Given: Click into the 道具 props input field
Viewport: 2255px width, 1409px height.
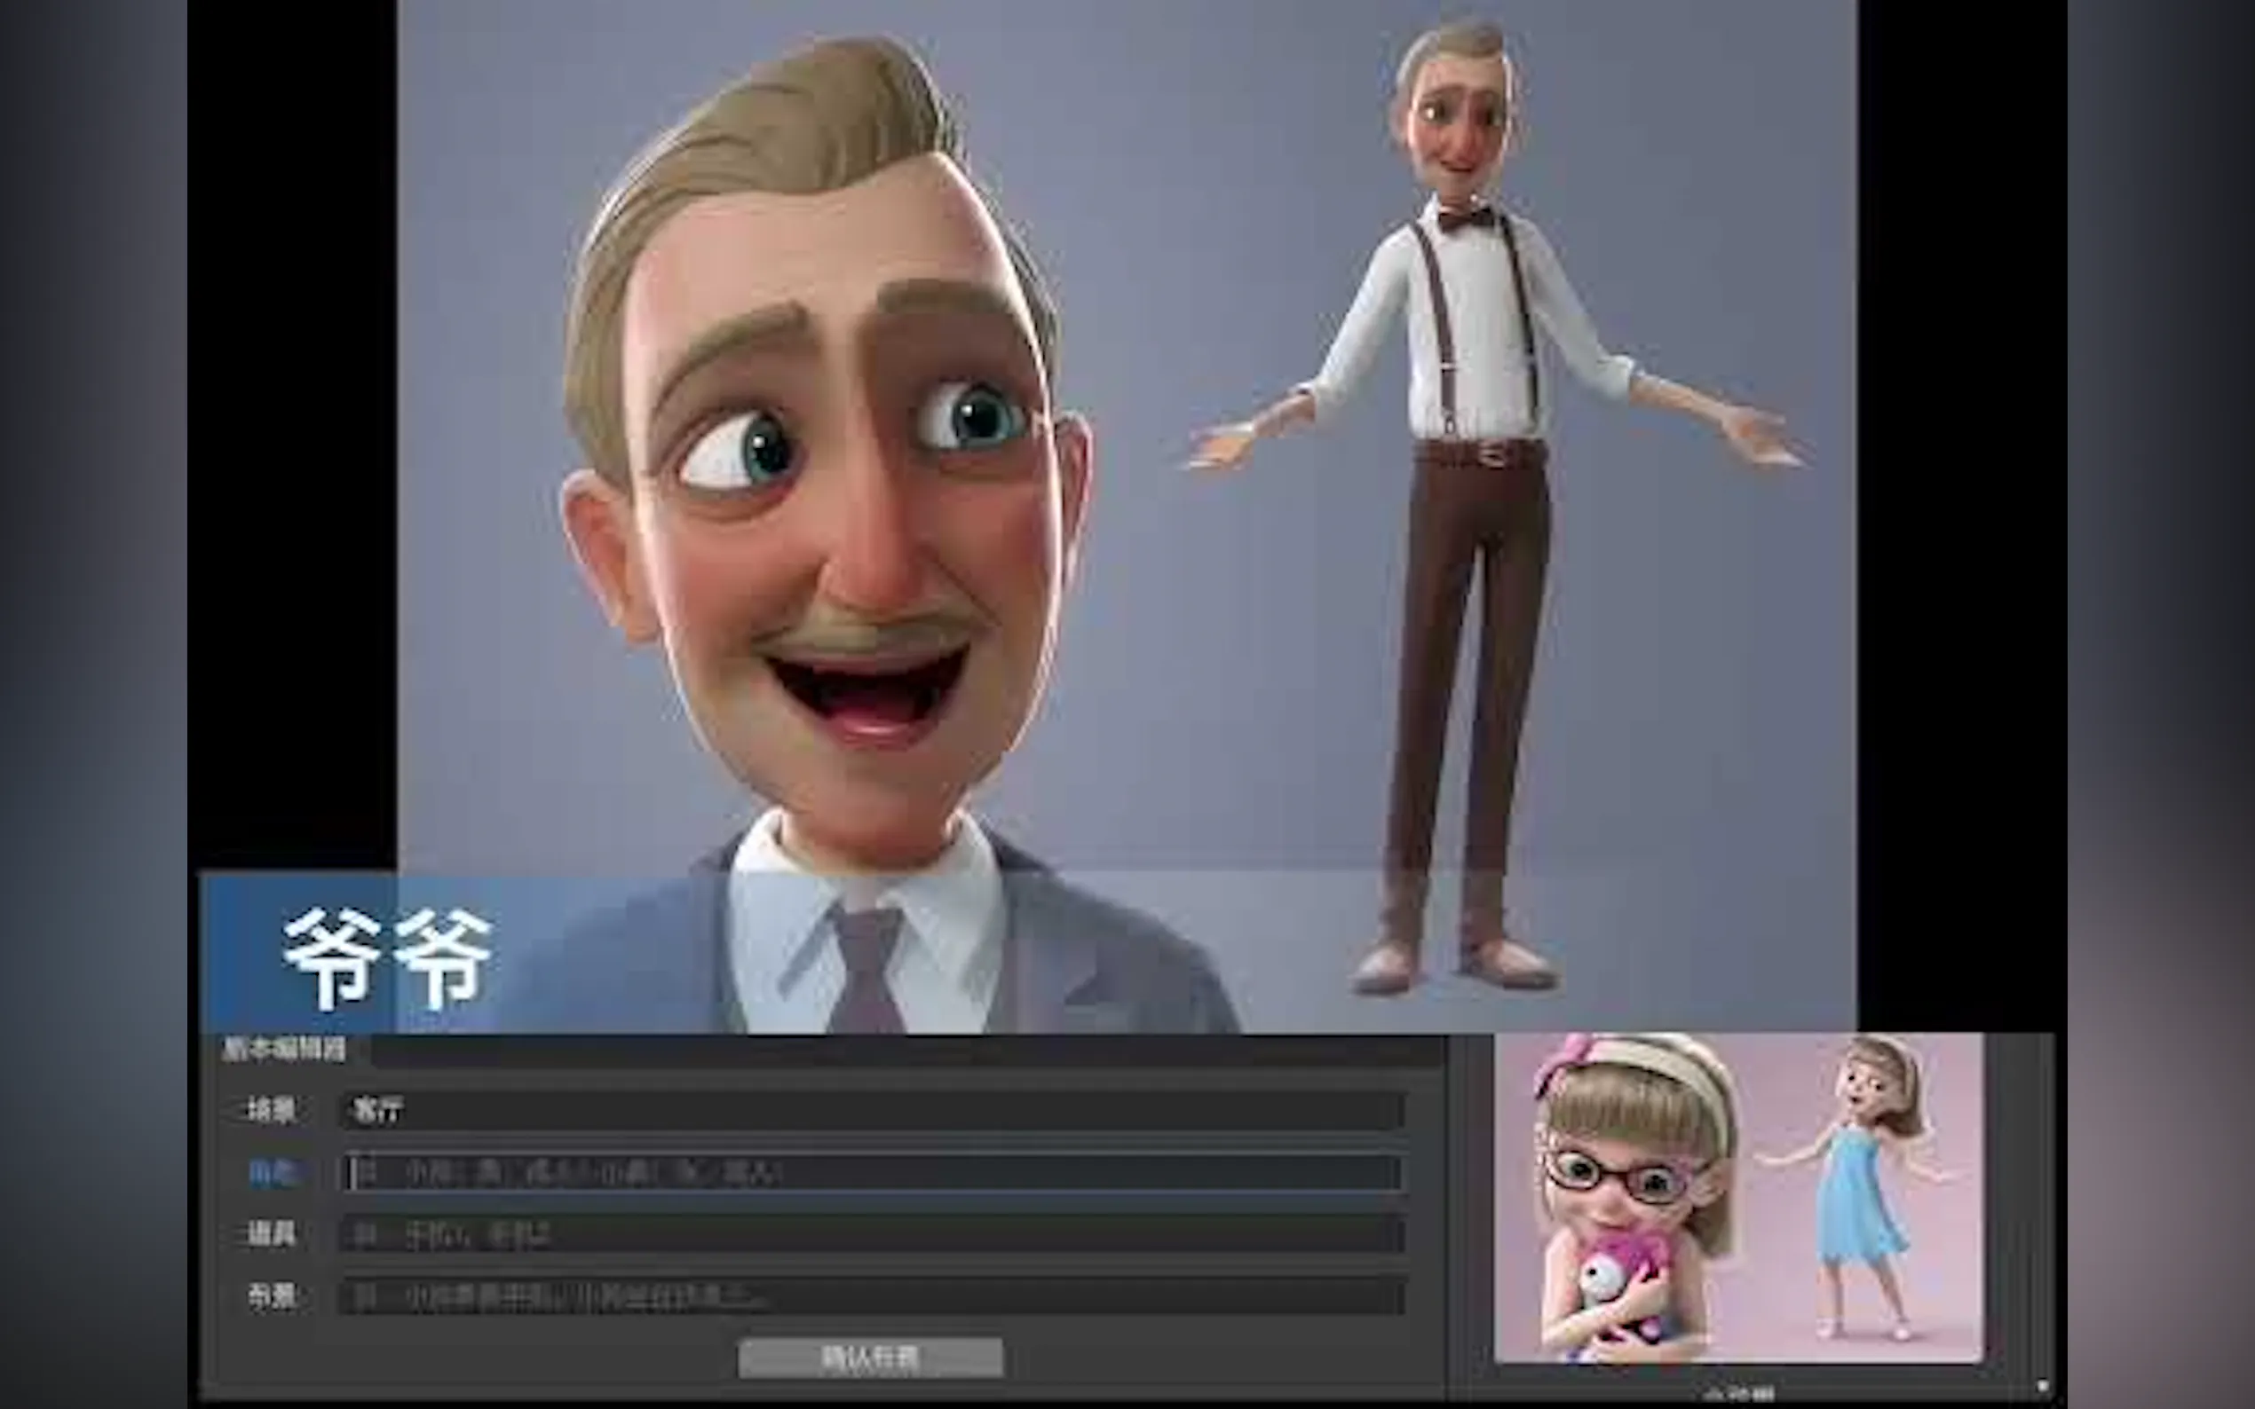Looking at the screenshot, I should tap(873, 1235).
